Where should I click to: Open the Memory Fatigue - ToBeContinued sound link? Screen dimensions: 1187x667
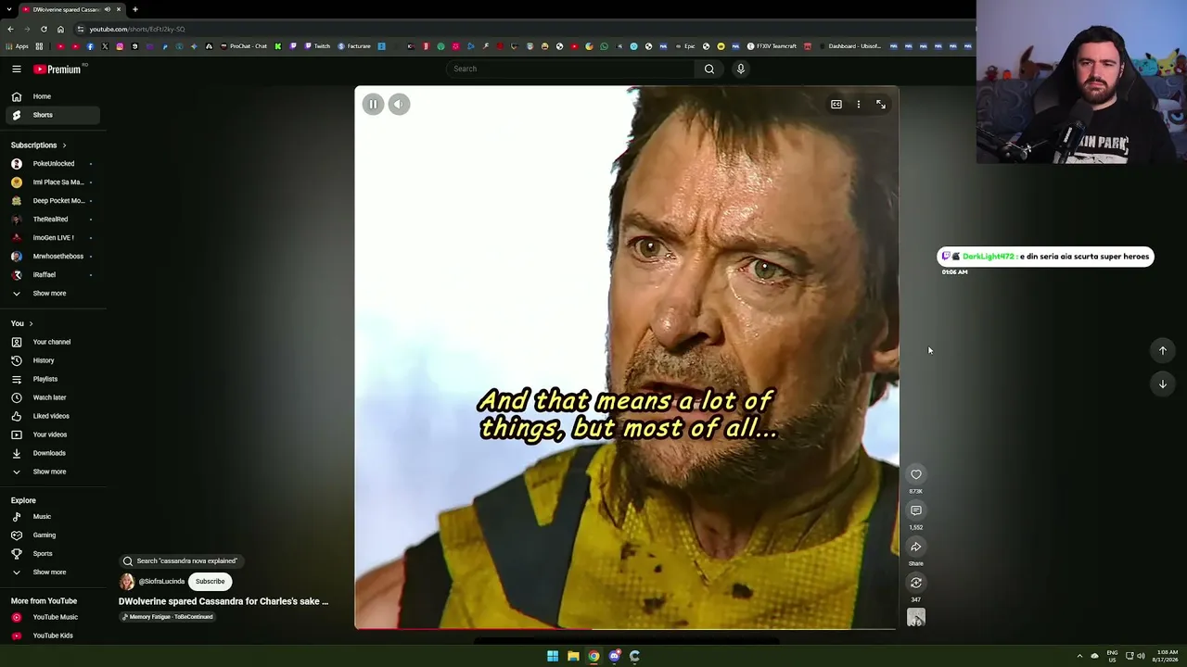tap(168, 617)
